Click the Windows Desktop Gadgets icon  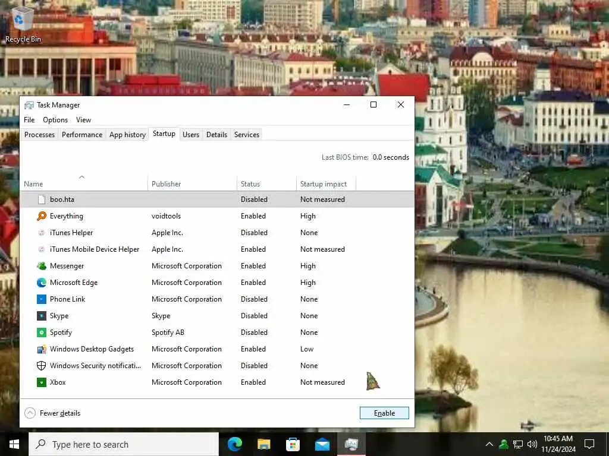click(42, 349)
